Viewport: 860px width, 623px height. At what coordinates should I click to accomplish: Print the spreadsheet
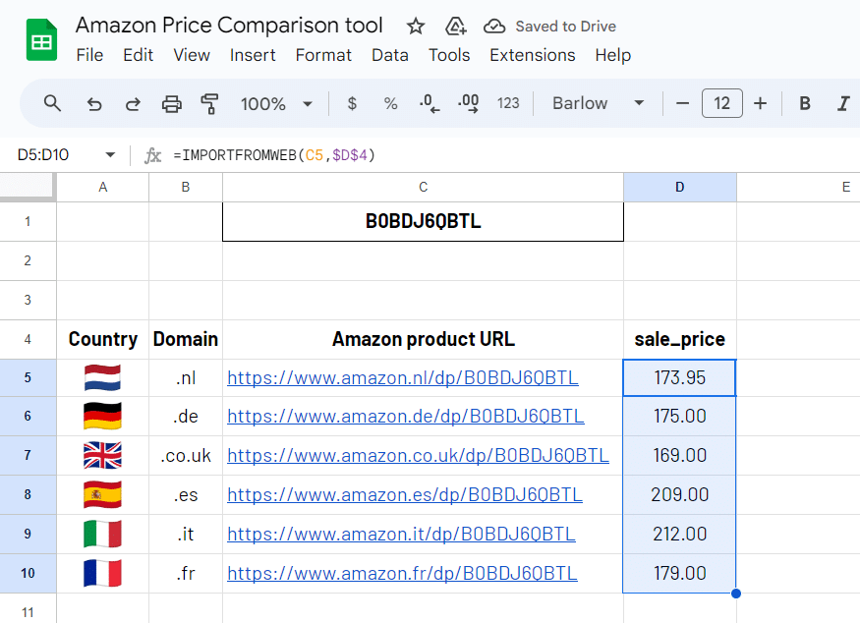click(x=172, y=103)
